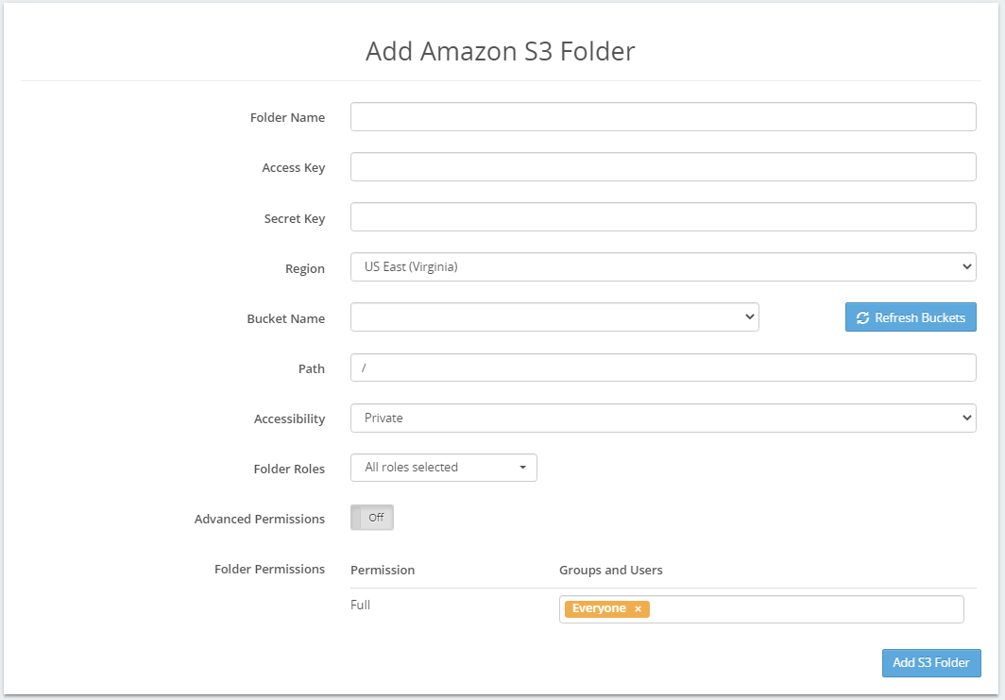Click the Groups and Users tag field

760,609
